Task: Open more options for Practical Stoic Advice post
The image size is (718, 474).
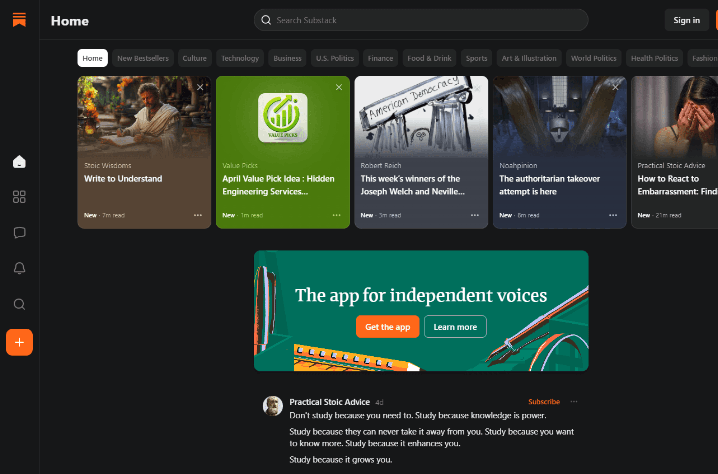Action: point(574,402)
